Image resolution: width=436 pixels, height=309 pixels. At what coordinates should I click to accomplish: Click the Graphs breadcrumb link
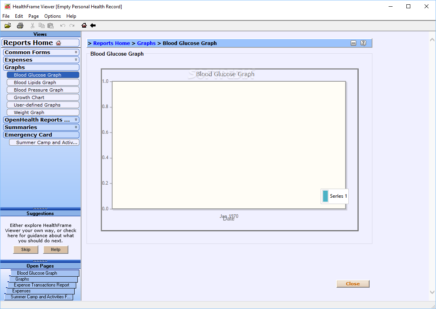pos(146,43)
